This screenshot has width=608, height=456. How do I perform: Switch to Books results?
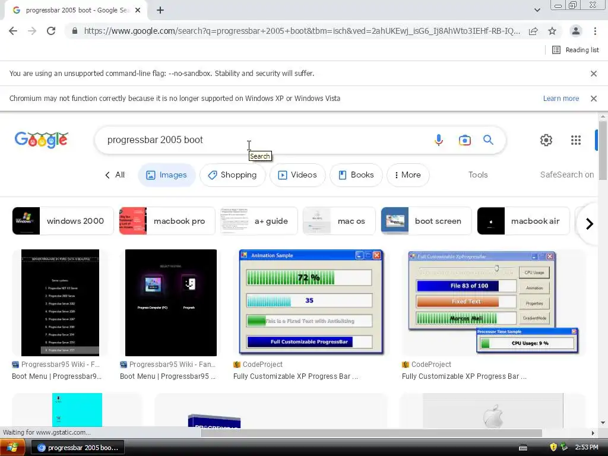356,175
